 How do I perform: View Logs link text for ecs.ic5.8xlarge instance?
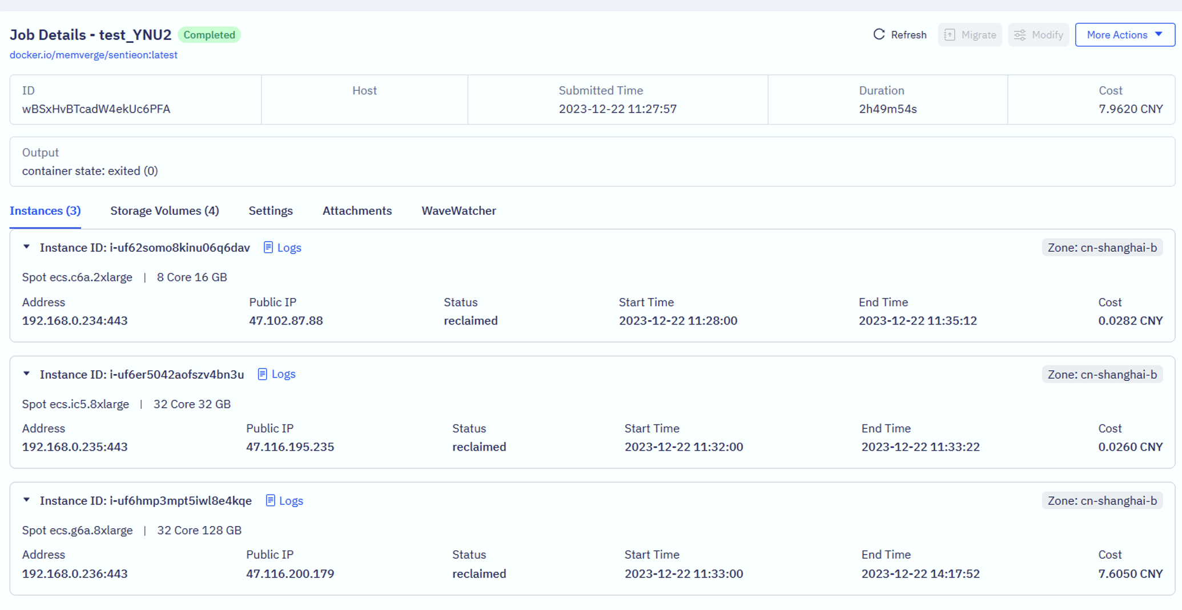283,374
